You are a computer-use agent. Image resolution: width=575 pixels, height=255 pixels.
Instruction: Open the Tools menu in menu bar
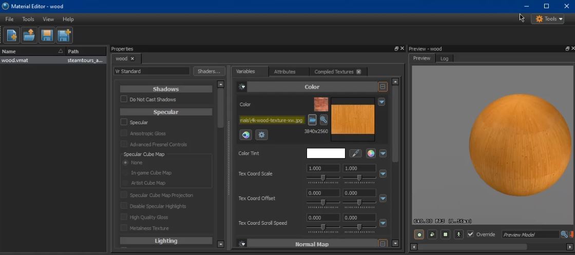point(28,19)
